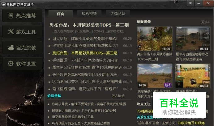Open hot topic "超级潘兴"前瞻

(x=148, y=123)
